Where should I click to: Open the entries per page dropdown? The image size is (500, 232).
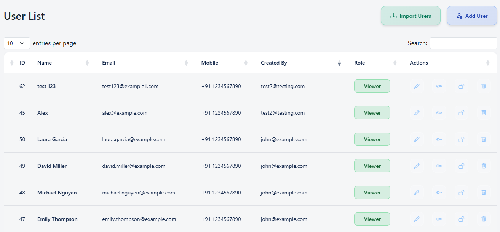coord(16,43)
